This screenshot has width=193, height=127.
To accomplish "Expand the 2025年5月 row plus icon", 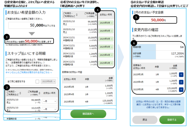I will coord(181,89).
